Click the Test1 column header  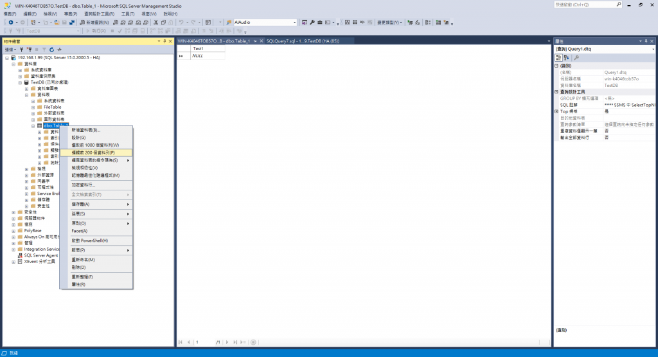[x=208, y=49]
